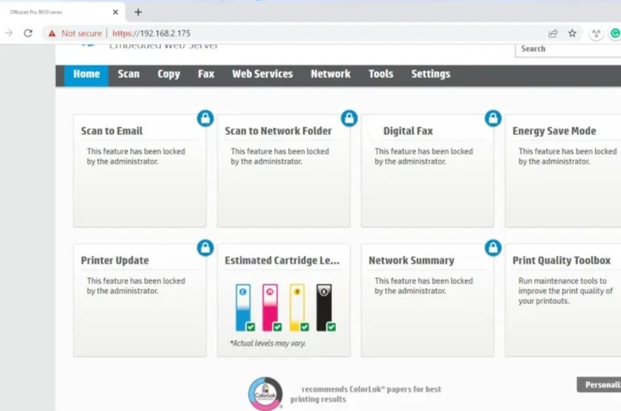The image size is (621, 411).
Task: Open the Digital Fax card title
Action: point(408,131)
